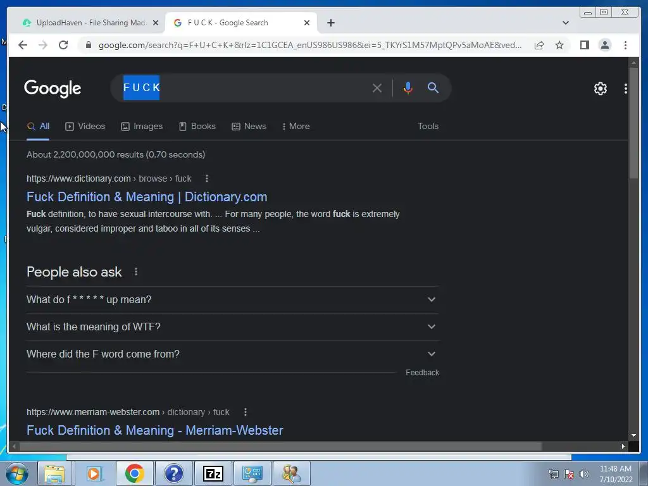The height and width of the screenshot is (486, 648).
Task: Open the taskbar clock and date
Action: [616, 474]
